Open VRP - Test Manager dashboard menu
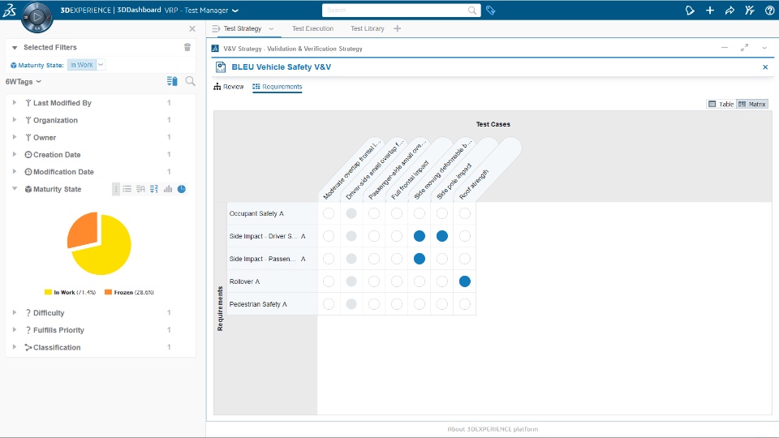This screenshot has height=438, width=779. click(x=202, y=11)
